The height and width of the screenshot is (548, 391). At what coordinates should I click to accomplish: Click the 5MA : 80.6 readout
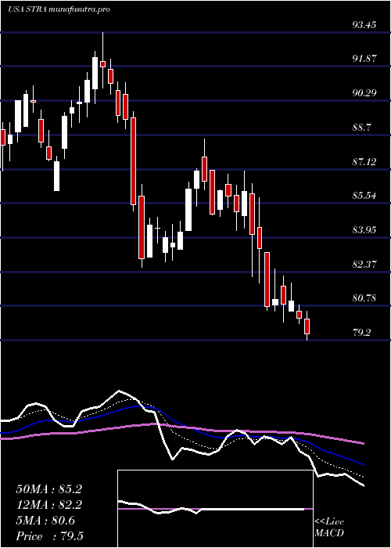coord(45,521)
